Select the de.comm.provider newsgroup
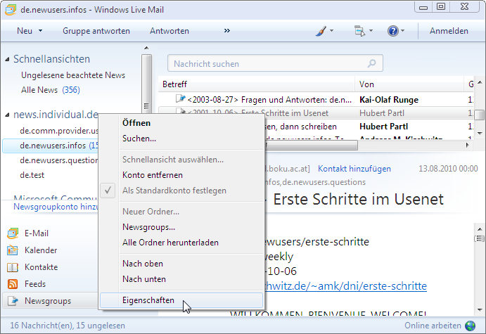This screenshot has height=334, width=486. [59, 131]
